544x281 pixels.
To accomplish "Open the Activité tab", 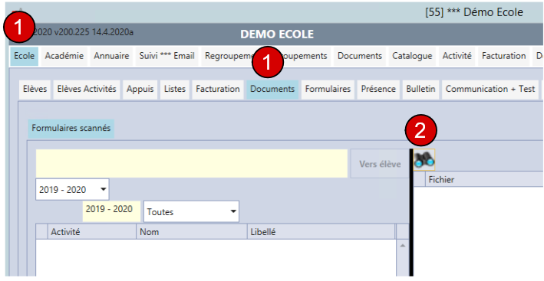I will [457, 56].
